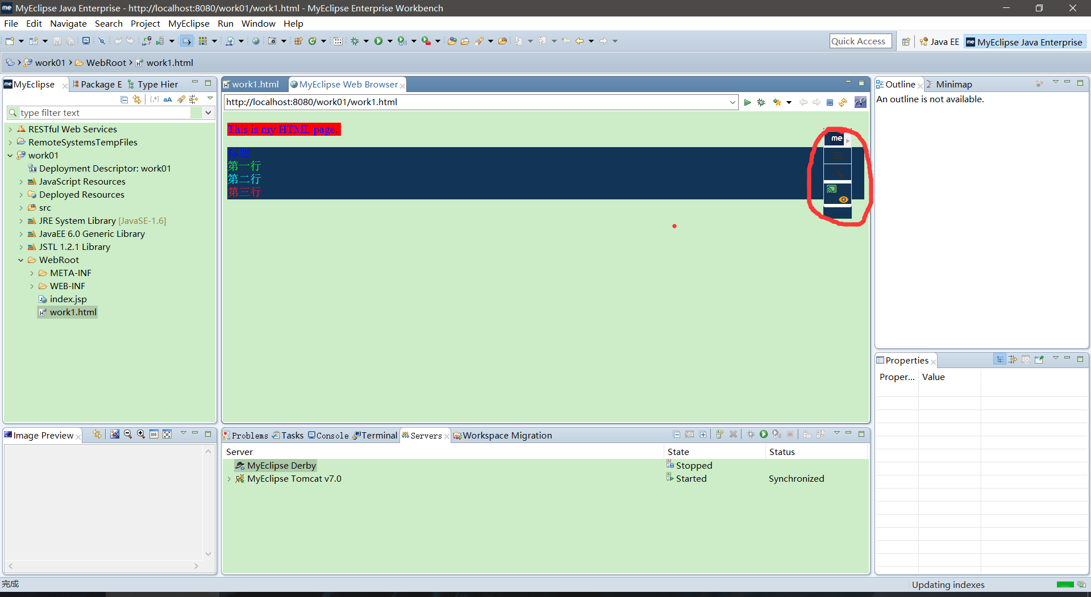
Task: Toggle Show Advanced Properties icon in Properties
Action: [1013, 360]
